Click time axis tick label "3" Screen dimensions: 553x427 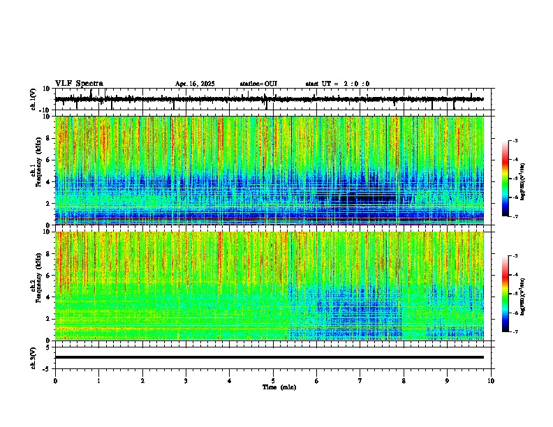186,381
